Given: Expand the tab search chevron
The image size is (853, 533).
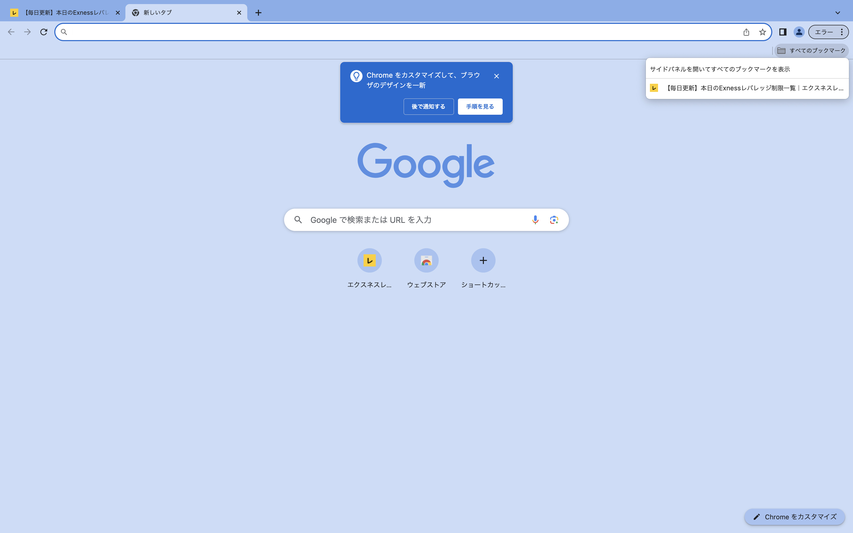Looking at the screenshot, I should point(838,13).
